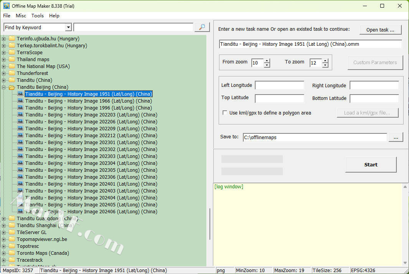Click the upper progress bar above Start area
This screenshot has height=274, width=409.
coord(252,159)
